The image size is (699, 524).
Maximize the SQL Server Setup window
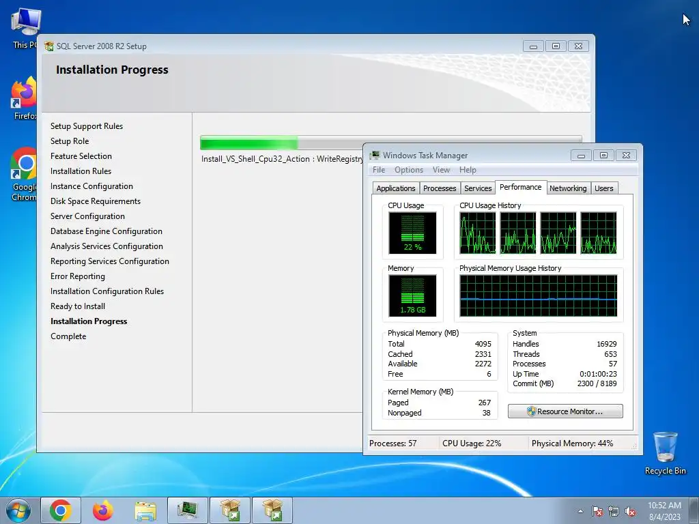pos(556,46)
